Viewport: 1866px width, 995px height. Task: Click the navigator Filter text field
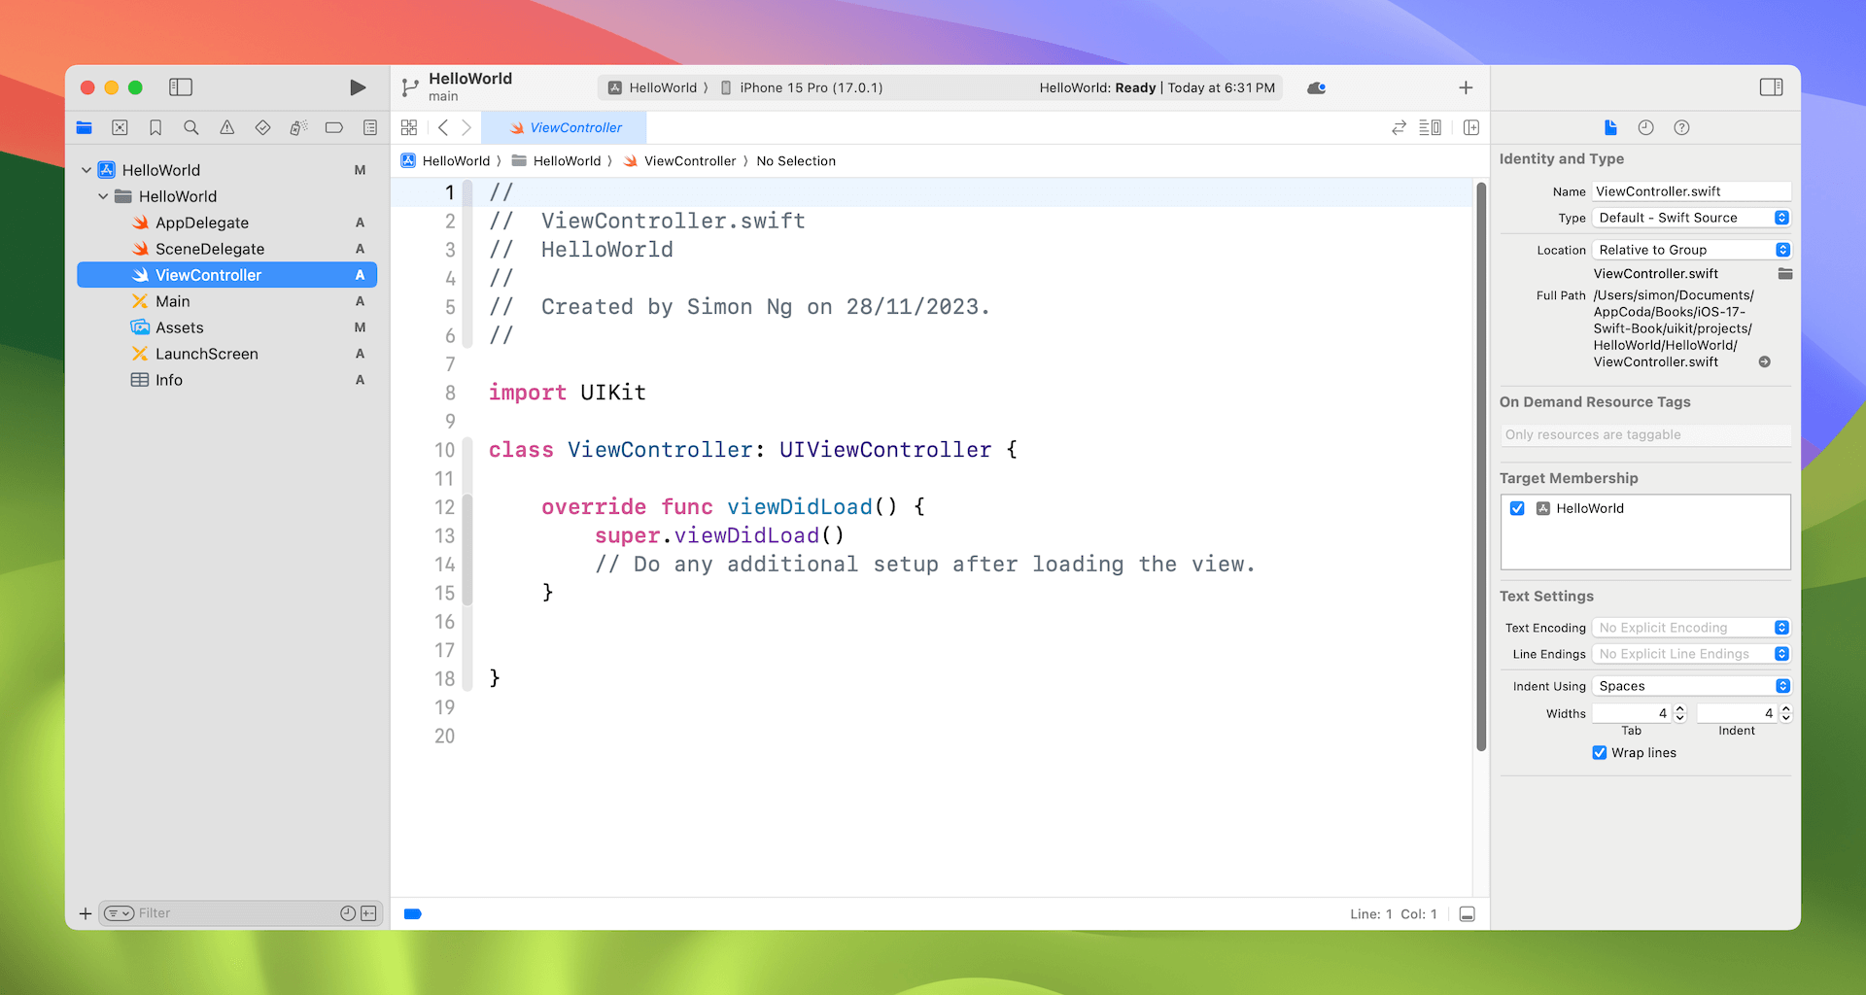pyautogui.click(x=233, y=912)
